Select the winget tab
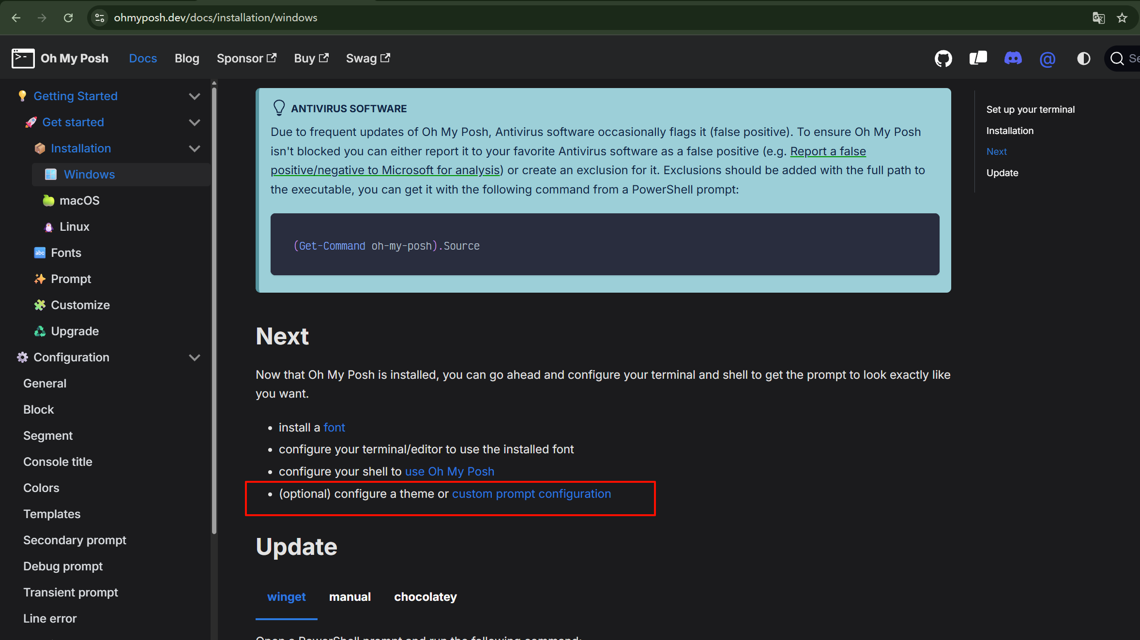 pos(287,597)
